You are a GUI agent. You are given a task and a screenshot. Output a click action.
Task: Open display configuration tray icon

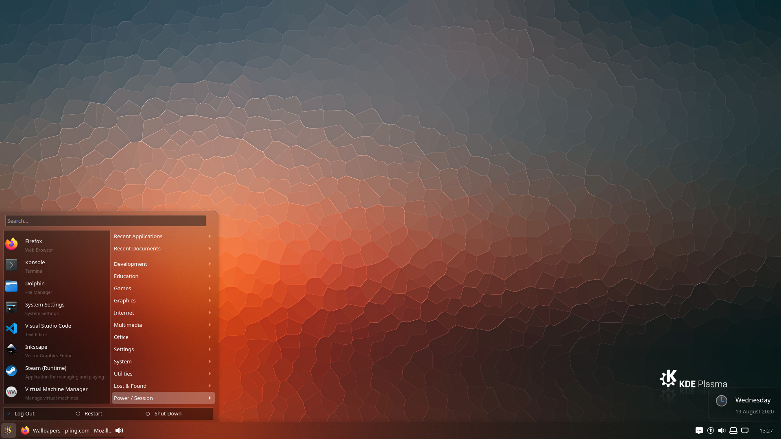coord(745,430)
